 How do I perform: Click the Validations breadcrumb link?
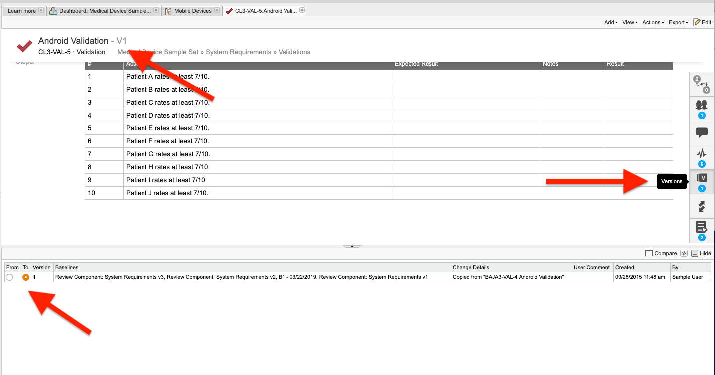click(x=294, y=52)
